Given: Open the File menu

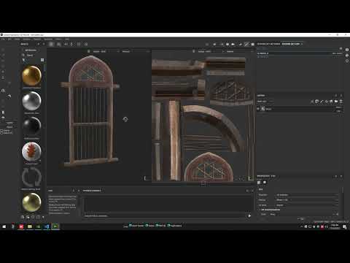Looking at the screenshot, I should click(x=4, y=39).
